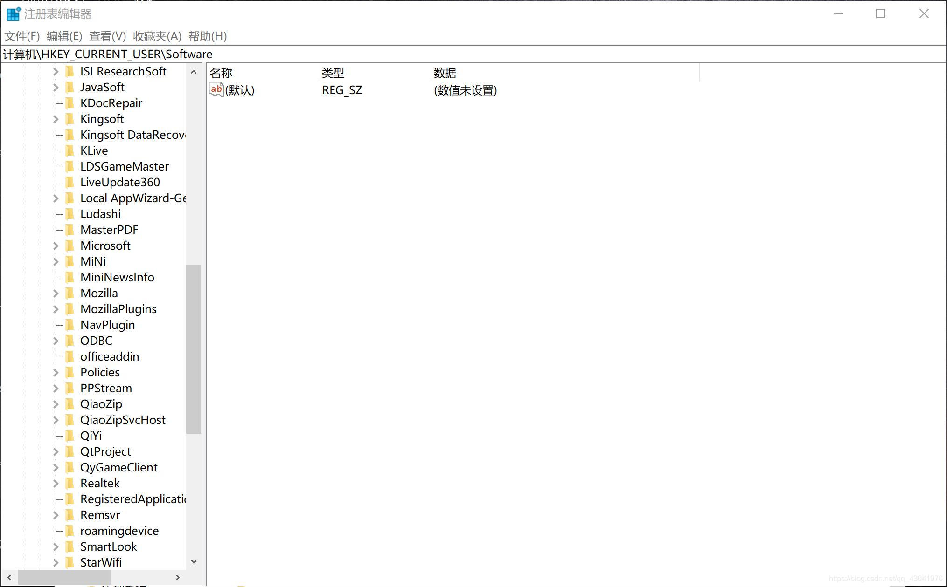
Task: Expand the MozillaPlugins key
Action: point(56,309)
